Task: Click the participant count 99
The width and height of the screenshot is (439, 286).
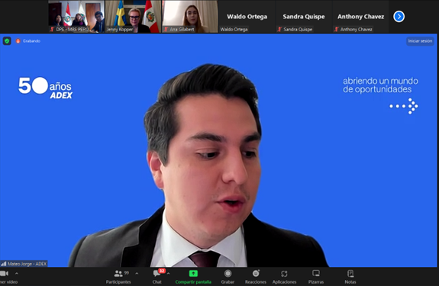Action: tap(127, 272)
